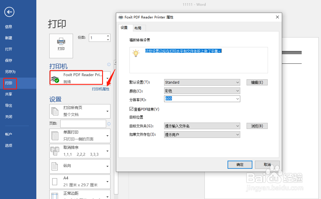The height and width of the screenshot is (199, 321).
Task: Select 打印 in the Word sidebar
Action: 18,83
